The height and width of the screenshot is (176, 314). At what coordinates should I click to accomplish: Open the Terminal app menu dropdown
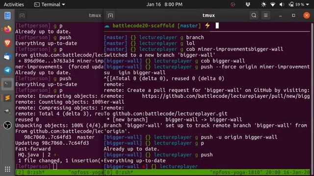(x=50, y=4)
